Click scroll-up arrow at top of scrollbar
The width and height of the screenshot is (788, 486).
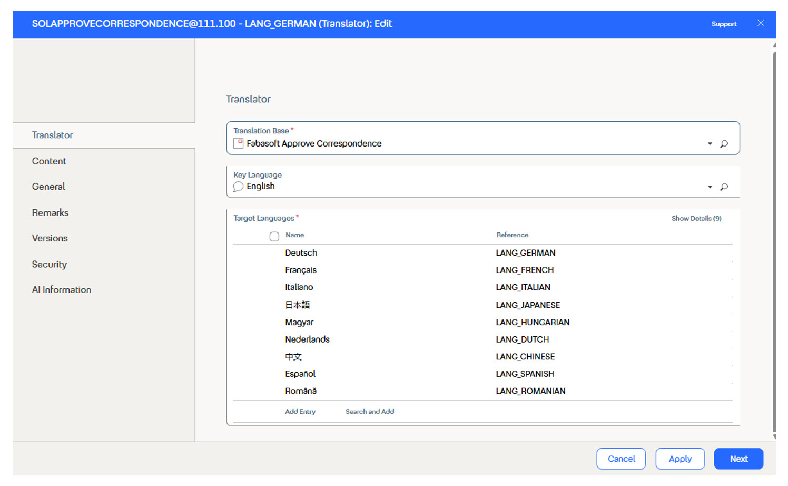point(773,46)
